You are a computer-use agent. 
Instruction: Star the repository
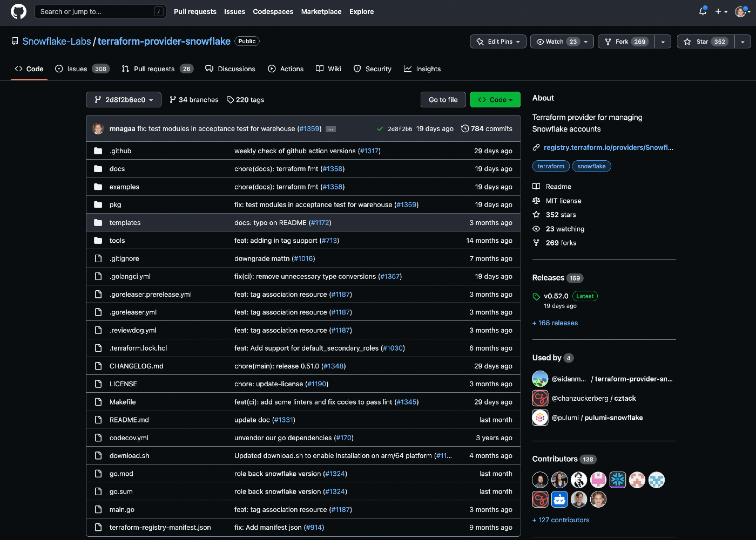point(705,41)
